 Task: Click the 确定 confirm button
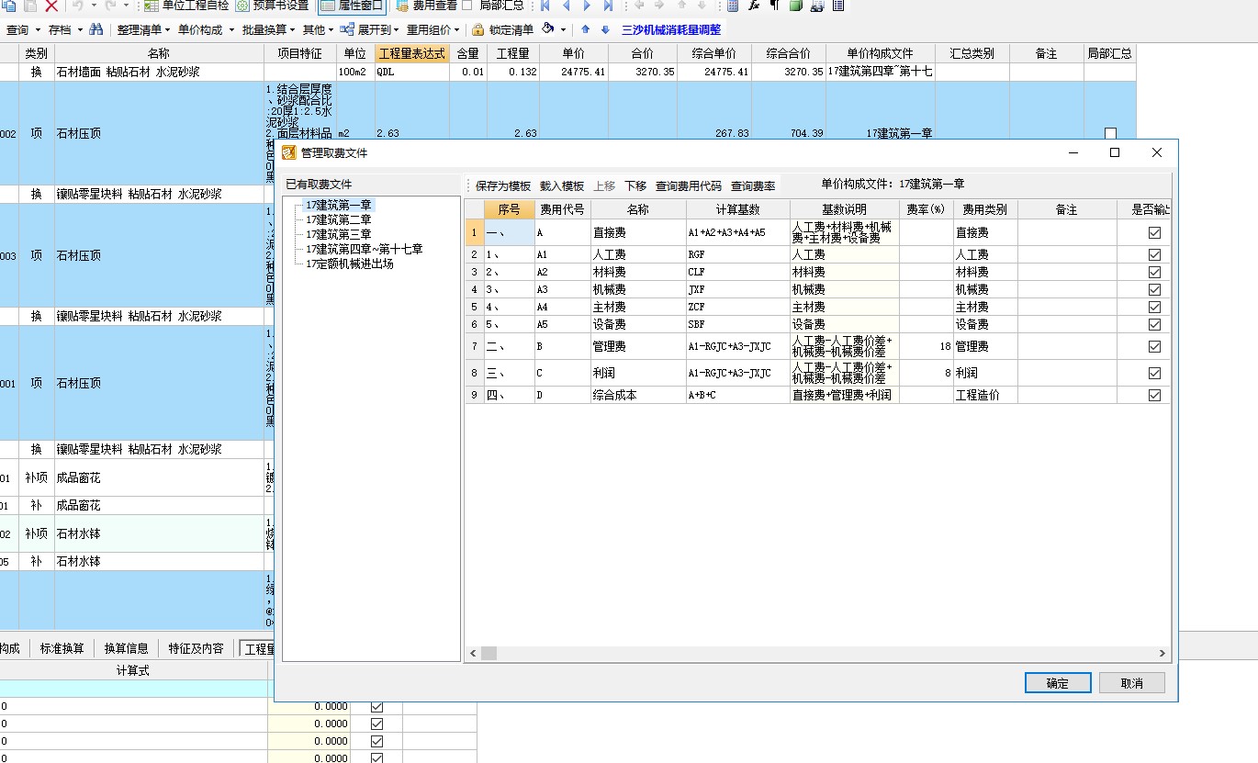1058,683
